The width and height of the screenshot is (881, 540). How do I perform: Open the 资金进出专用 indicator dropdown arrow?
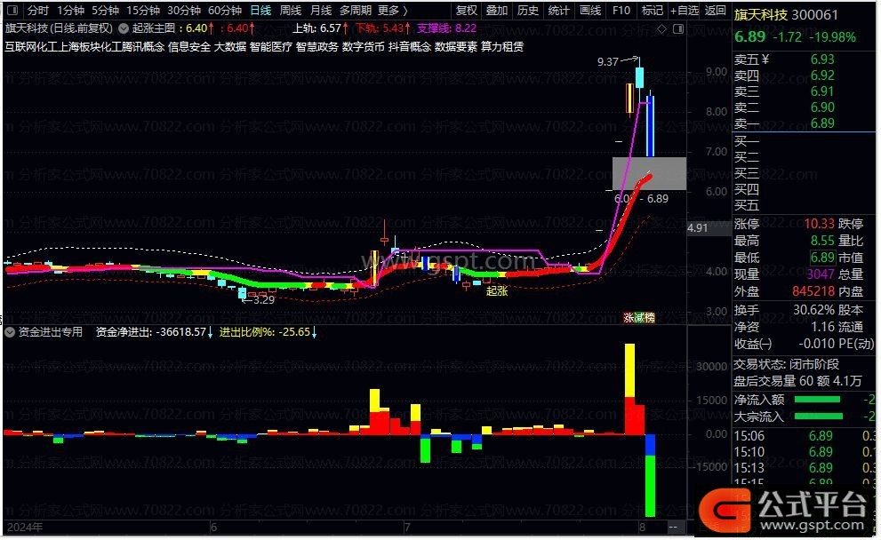tap(10, 332)
